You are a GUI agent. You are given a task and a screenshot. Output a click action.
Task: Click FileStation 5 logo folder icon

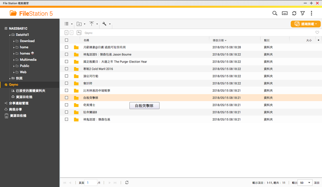coord(13,13)
